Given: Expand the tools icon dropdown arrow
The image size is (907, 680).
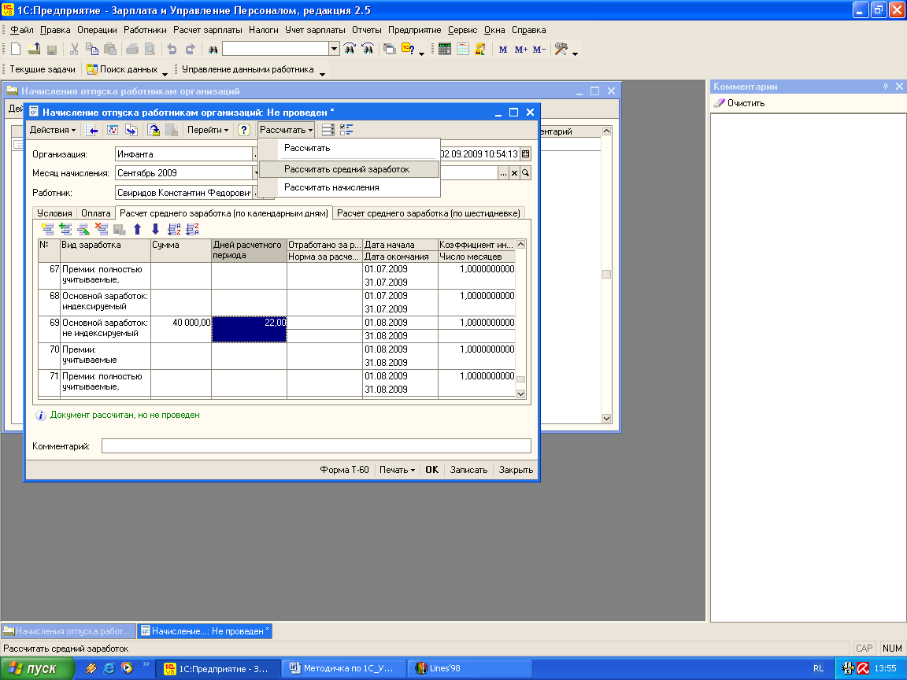Looking at the screenshot, I should (575, 52).
